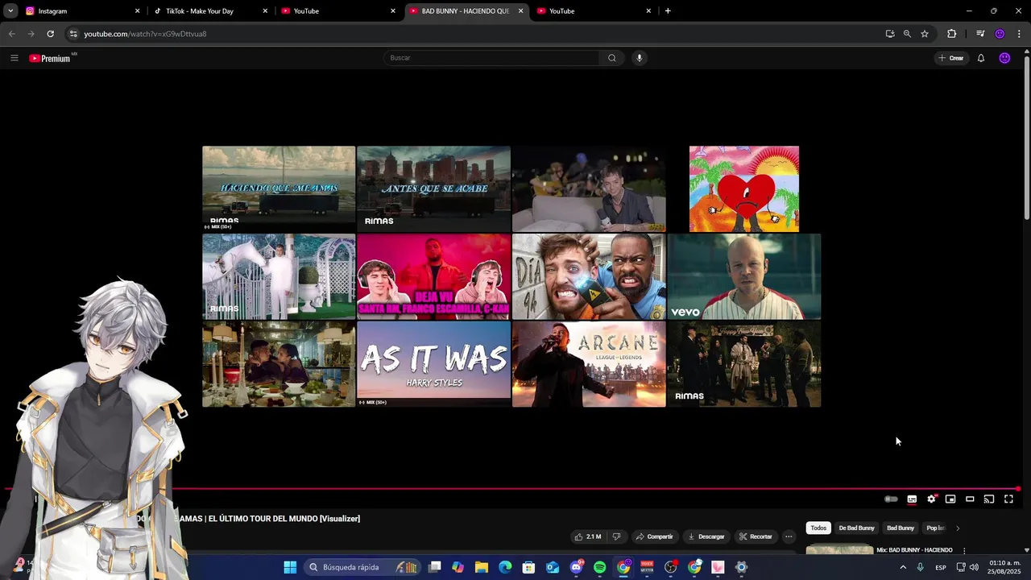The width and height of the screenshot is (1031, 580).
Task: Search by voice microphone icon
Action: 639,58
